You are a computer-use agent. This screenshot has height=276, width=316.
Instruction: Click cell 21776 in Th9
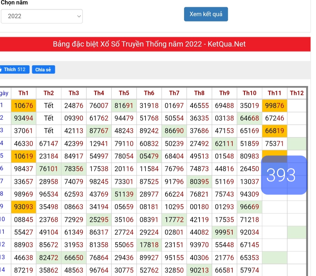point(224,258)
